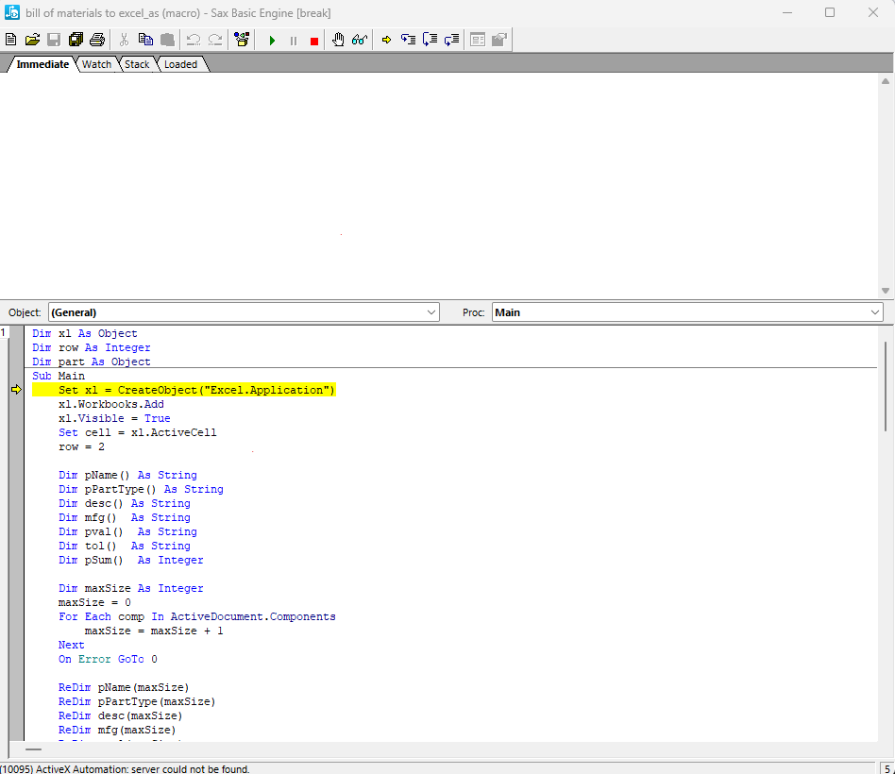
Task: Click the Immediate pane scroll down arrow
Action: [x=886, y=290]
